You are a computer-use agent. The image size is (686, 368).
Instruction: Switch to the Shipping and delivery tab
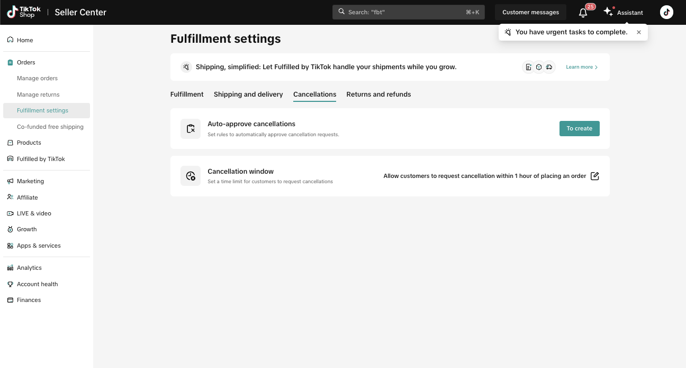(248, 95)
